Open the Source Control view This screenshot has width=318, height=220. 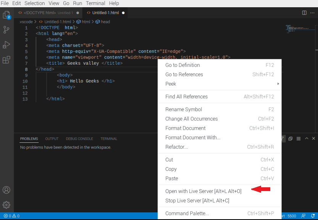click(6, 30)
